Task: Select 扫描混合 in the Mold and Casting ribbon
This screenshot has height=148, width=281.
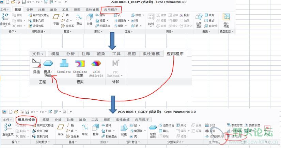Action: (x=109, y=136)
